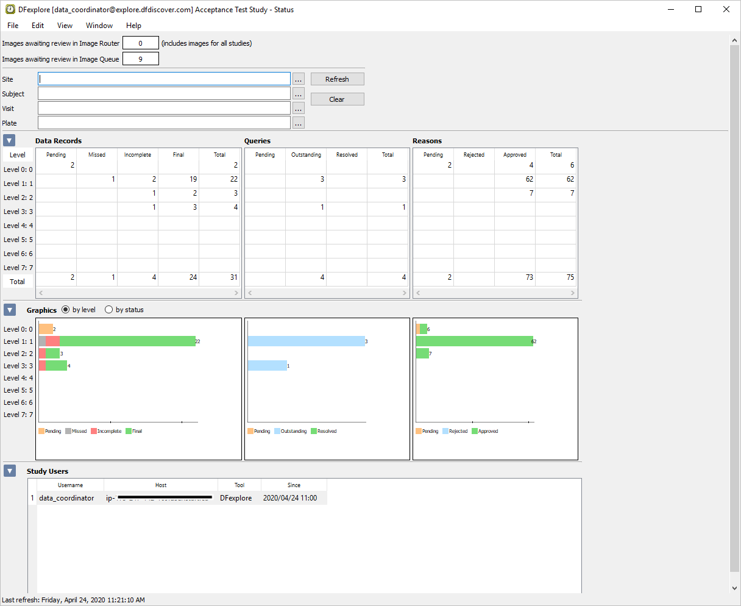Open the File menu
The width and height of the screenshot is (741, 606).
(13, 26)
